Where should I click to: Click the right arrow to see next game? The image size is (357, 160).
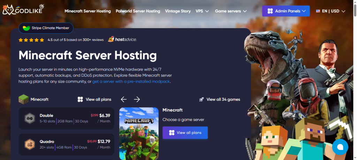click(137, 100)
